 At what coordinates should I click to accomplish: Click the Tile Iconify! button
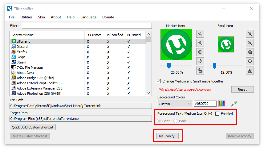pos(167,136)
